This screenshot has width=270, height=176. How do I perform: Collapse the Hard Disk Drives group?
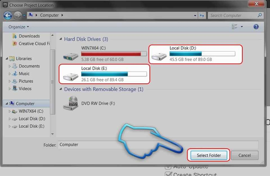tap(61, 39)
